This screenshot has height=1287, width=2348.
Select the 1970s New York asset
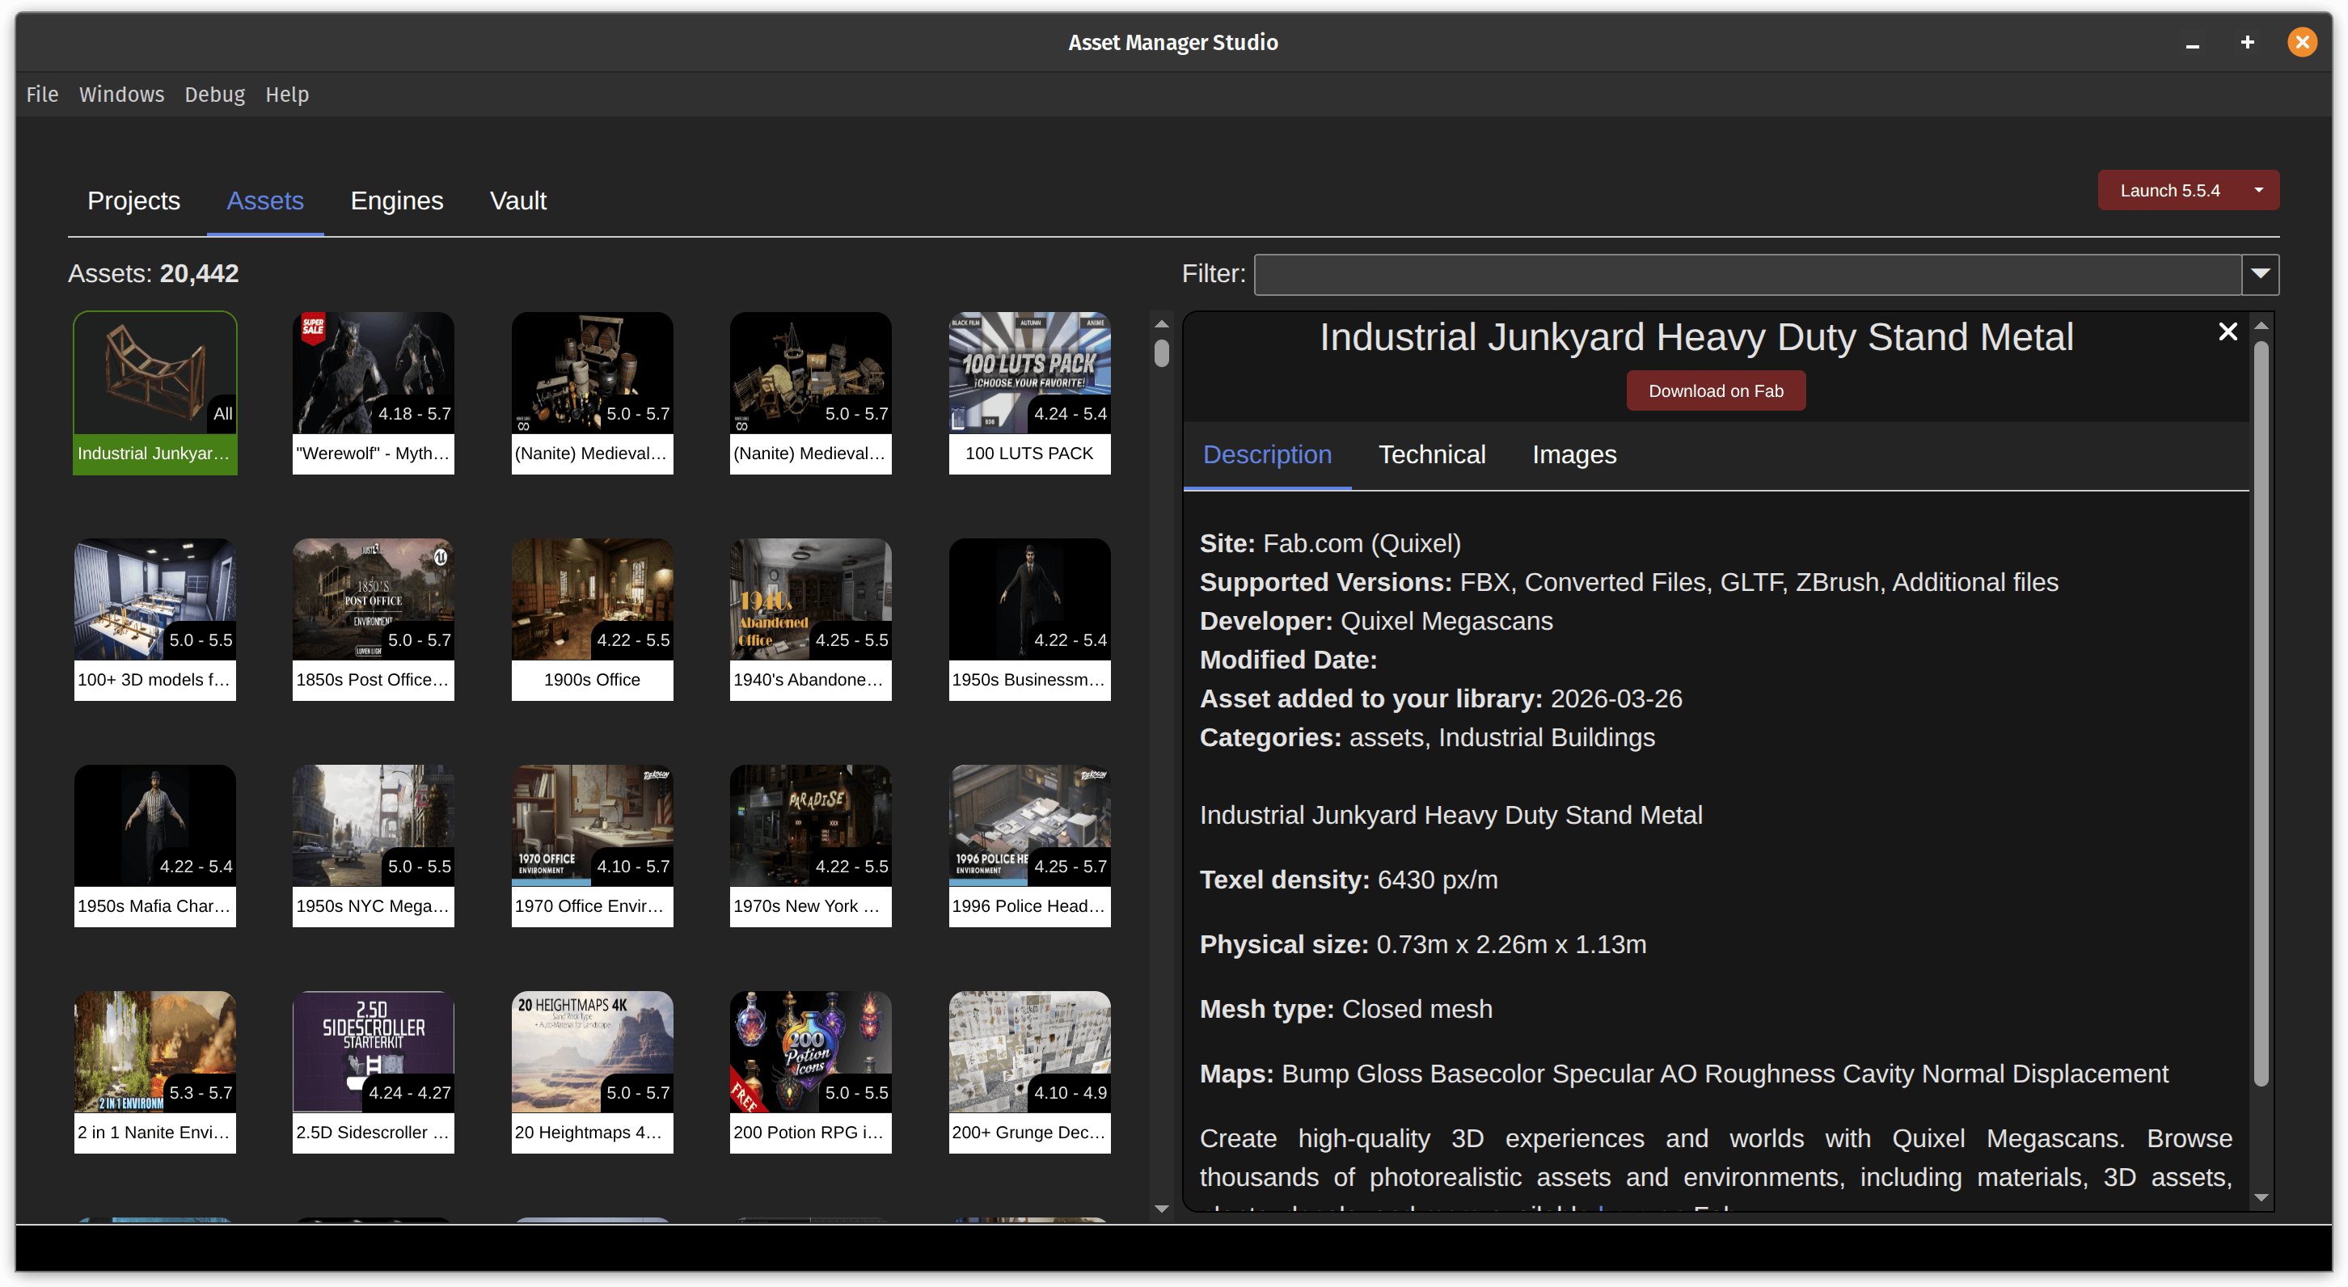coord(810,845)
